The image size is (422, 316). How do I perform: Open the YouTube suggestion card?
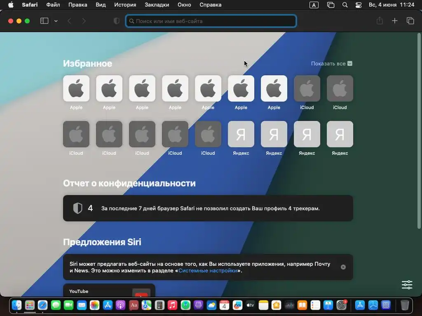[109, 290]
